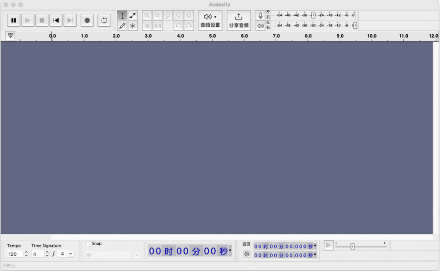The height and width of the screenshot is (271, 440).
Task: Click the microphone record meter icon
Action: pyautogui.click(x=261, y=16)
